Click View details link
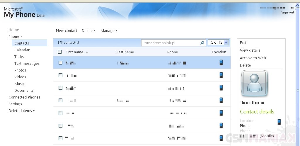 pos(250,50)
